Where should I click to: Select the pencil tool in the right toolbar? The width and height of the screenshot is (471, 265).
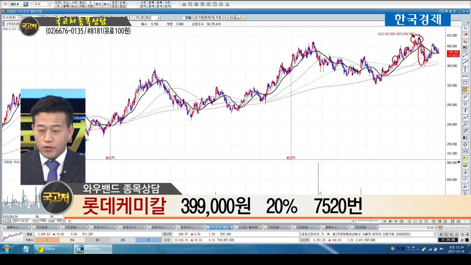tap(465, 97)
